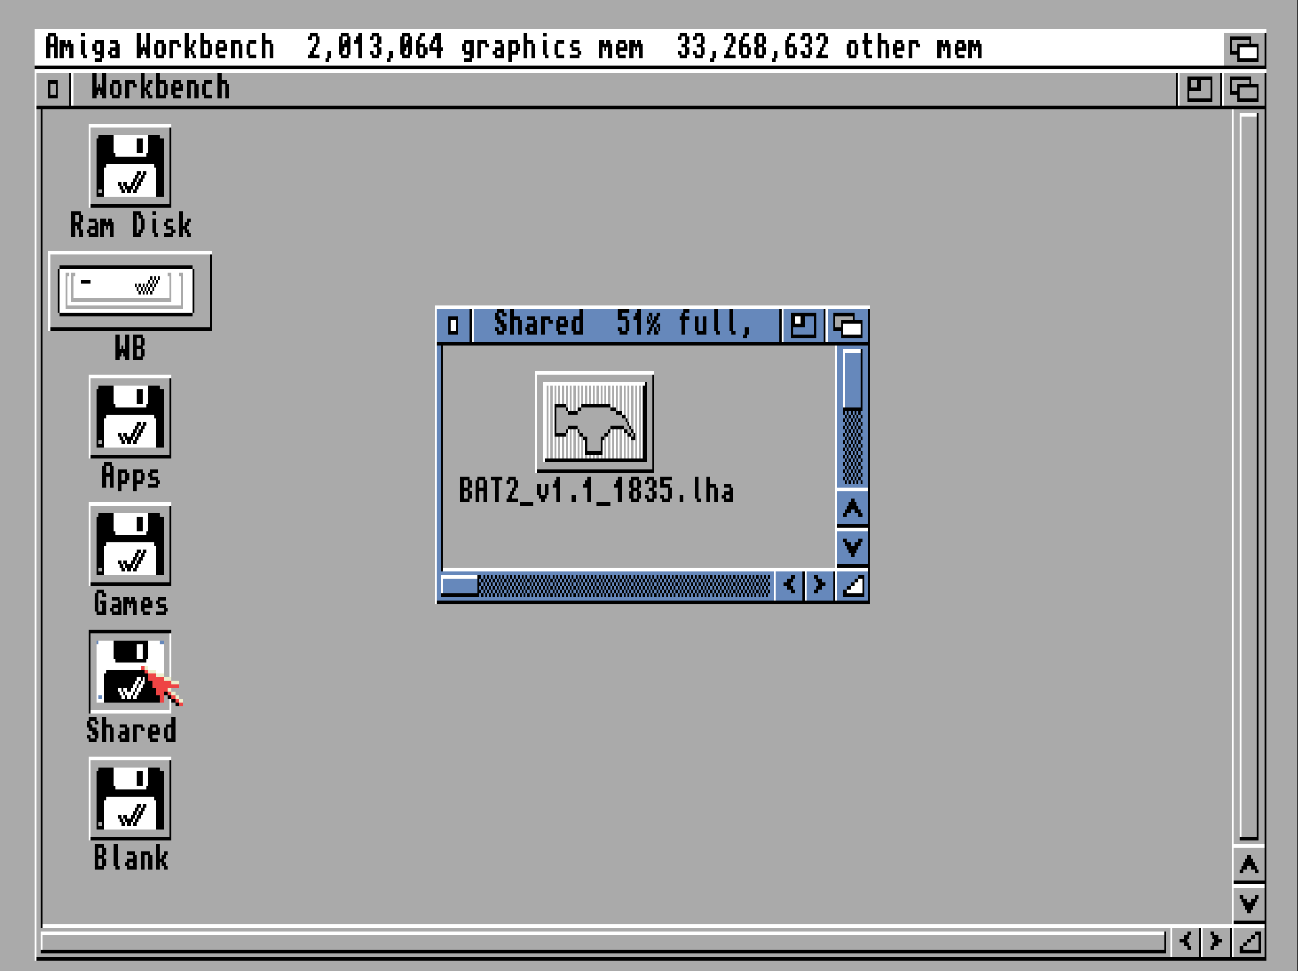Select the Apps disk icon
Viewport: 1298px width, 971px height.
tap(130, 417)
